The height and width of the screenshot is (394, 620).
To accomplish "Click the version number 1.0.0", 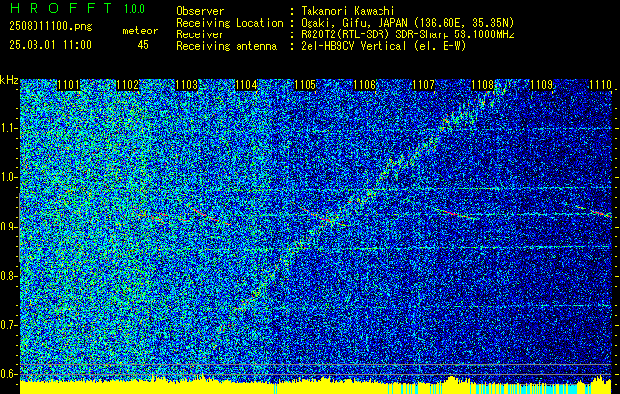I will tap(134, 9).
